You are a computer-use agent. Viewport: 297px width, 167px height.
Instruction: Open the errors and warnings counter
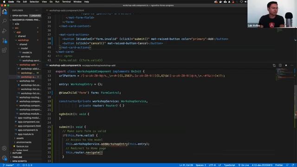[x=27, y=165]
